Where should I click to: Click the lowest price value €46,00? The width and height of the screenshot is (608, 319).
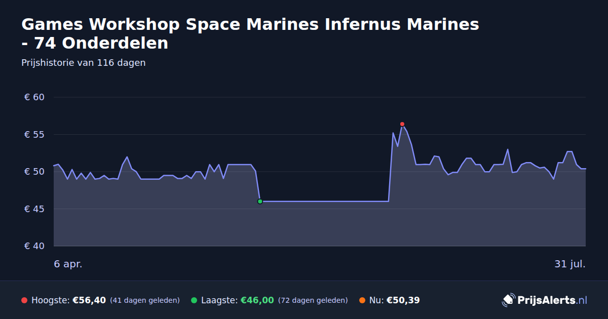pos(257,300)
